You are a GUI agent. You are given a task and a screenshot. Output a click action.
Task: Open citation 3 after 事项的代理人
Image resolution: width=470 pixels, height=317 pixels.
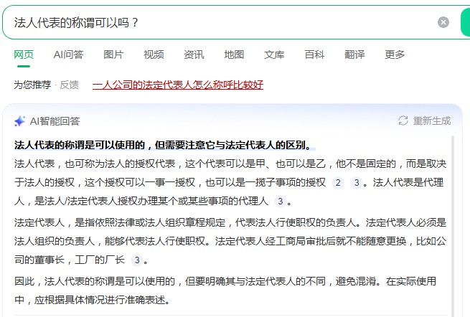[x=280, y=202]
